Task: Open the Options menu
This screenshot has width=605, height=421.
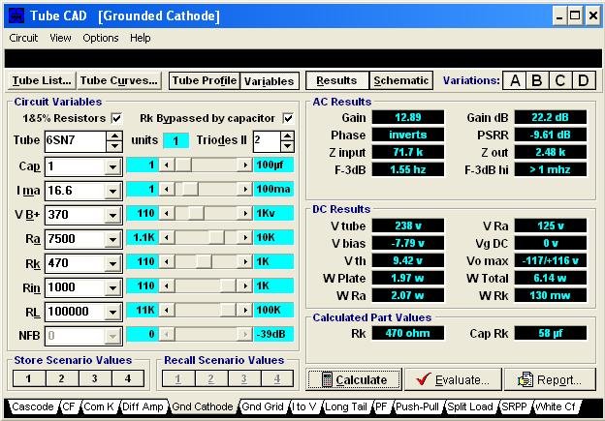Action: pos(101,38)
